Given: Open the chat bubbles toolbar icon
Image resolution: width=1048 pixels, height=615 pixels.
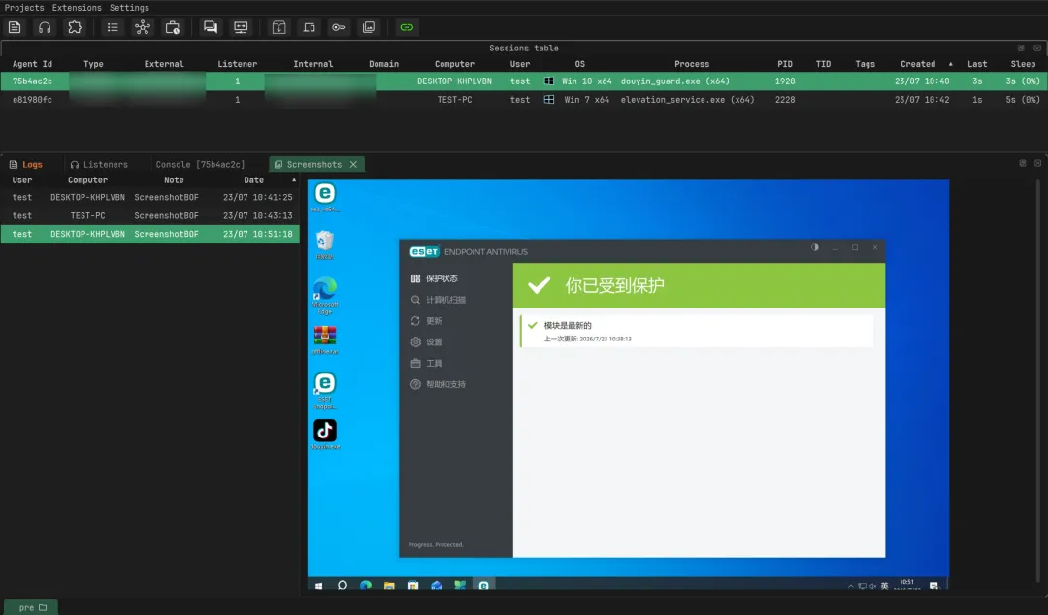Looking at the screenshot, I should click(x=211, y=27).
